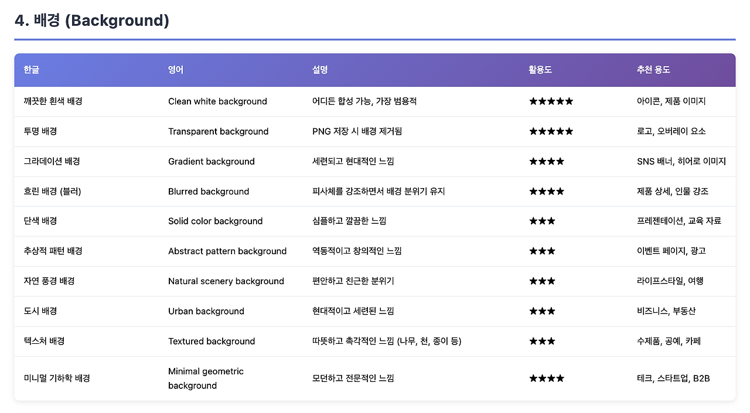Screen dimensions: 750x413
Task: Click '편안하고 친근한 분위기' description
Action: click(x=353, y=281)
